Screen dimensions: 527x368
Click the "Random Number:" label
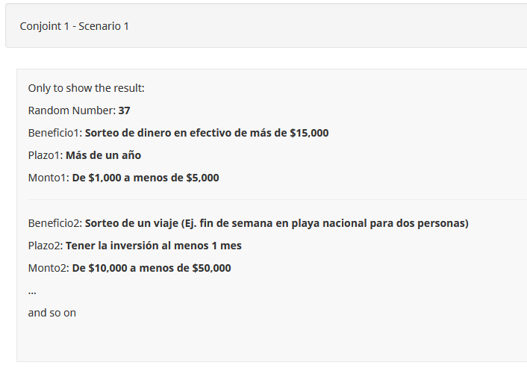[72, 110]
